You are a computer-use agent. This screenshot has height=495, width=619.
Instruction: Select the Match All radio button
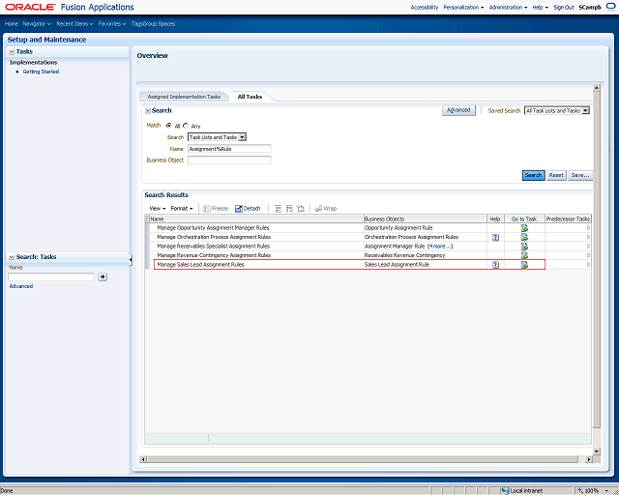coord(169,126)
